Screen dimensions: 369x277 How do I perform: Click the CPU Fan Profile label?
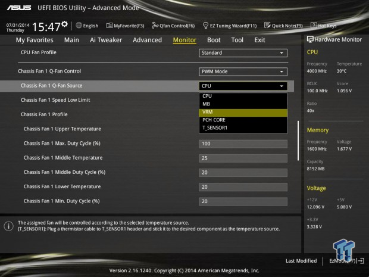[x=39, y=52]
